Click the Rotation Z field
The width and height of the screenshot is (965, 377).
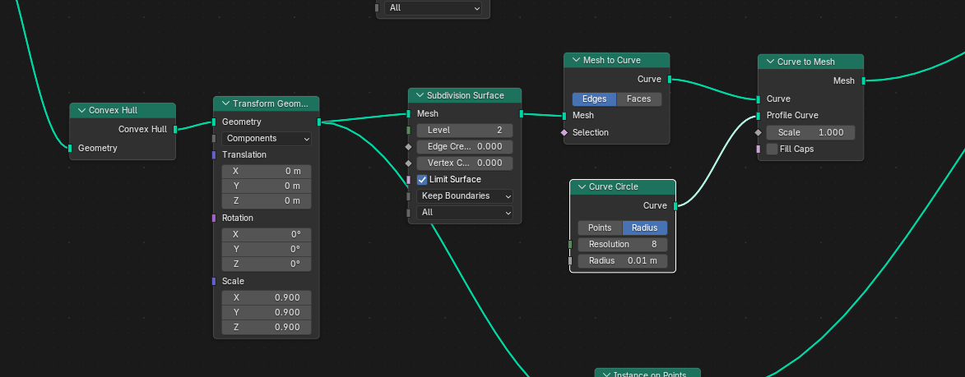point(266,264)
